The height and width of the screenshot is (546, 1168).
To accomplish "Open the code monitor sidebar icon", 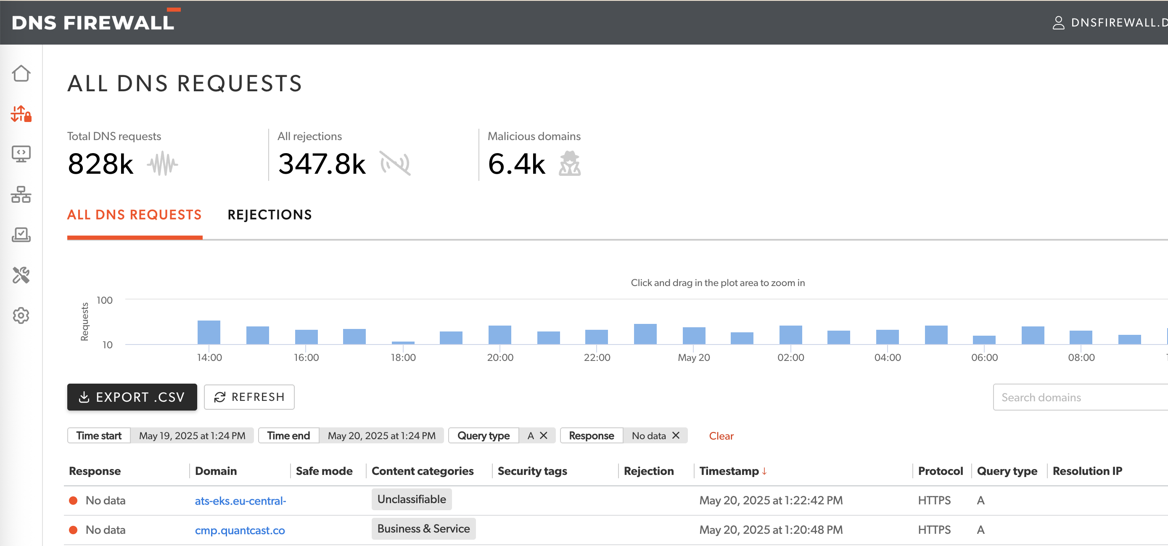I will [x=21, y=154].
